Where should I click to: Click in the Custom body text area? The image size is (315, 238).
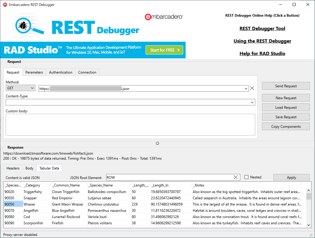click(130, 125)
